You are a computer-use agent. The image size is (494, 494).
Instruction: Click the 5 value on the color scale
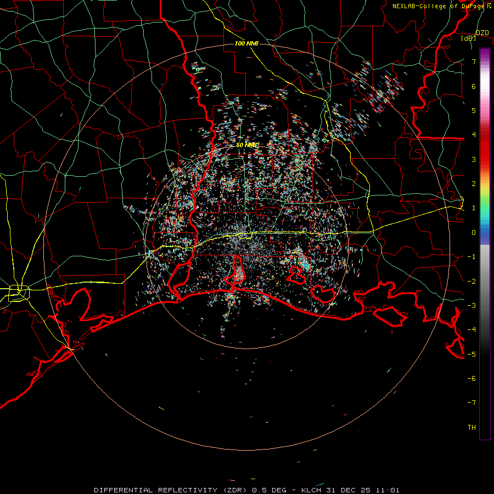(474, 110)
